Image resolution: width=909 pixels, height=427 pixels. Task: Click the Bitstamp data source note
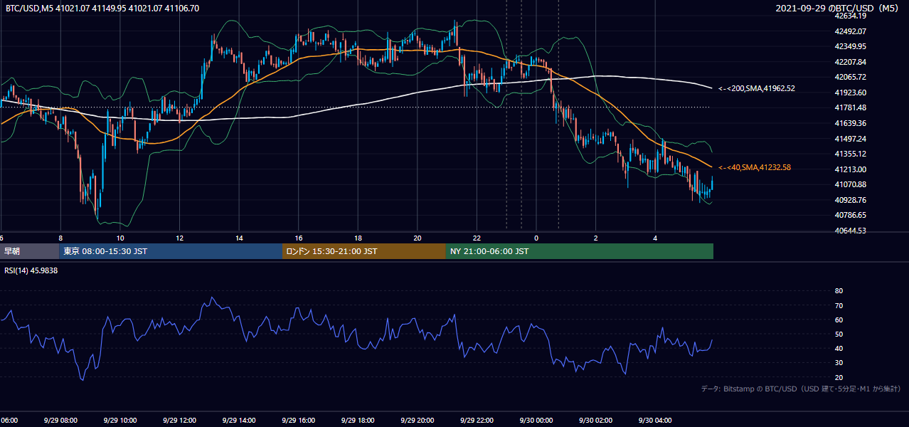[x=801, y=389]
